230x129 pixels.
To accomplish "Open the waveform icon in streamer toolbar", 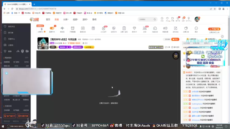I will (x=62, y=28).
